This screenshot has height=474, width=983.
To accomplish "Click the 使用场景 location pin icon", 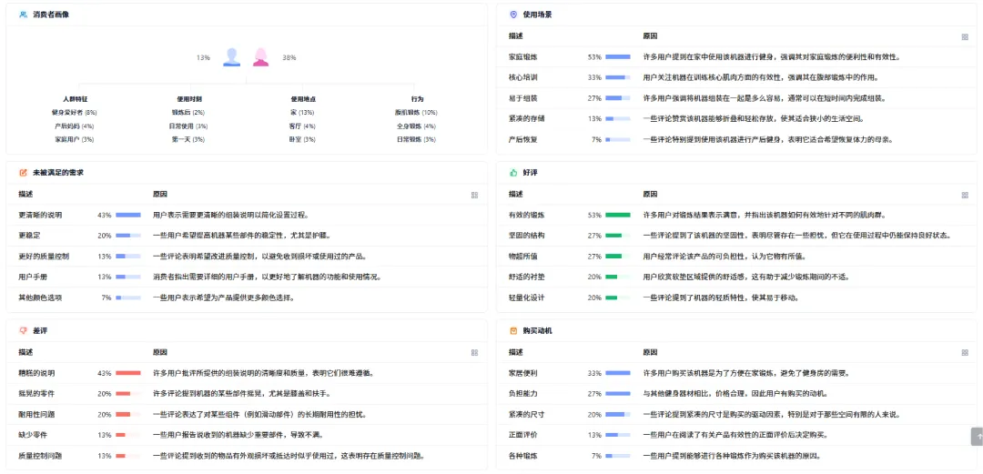I will pyautogui.click(x=514, y=15).
